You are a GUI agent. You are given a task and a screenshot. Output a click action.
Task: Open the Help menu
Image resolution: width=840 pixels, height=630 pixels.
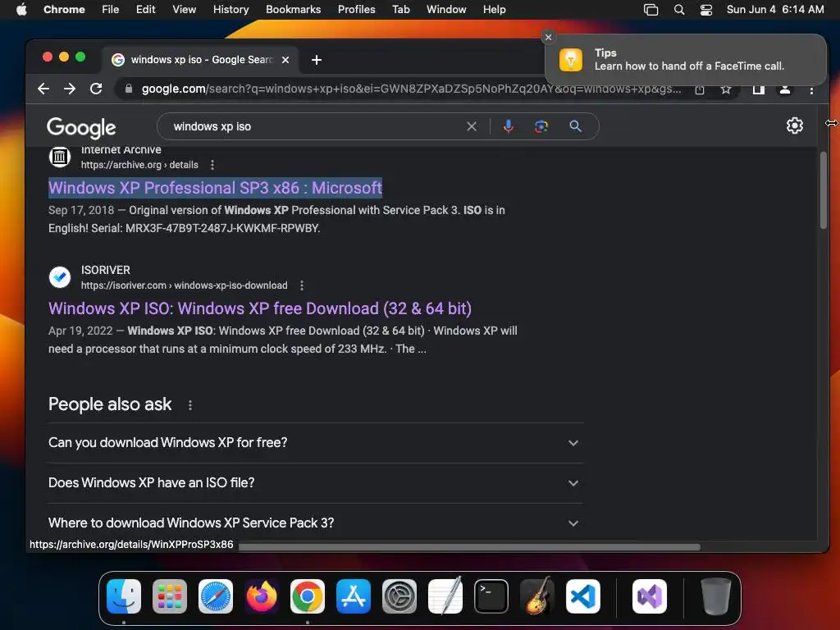click(494, 10)
